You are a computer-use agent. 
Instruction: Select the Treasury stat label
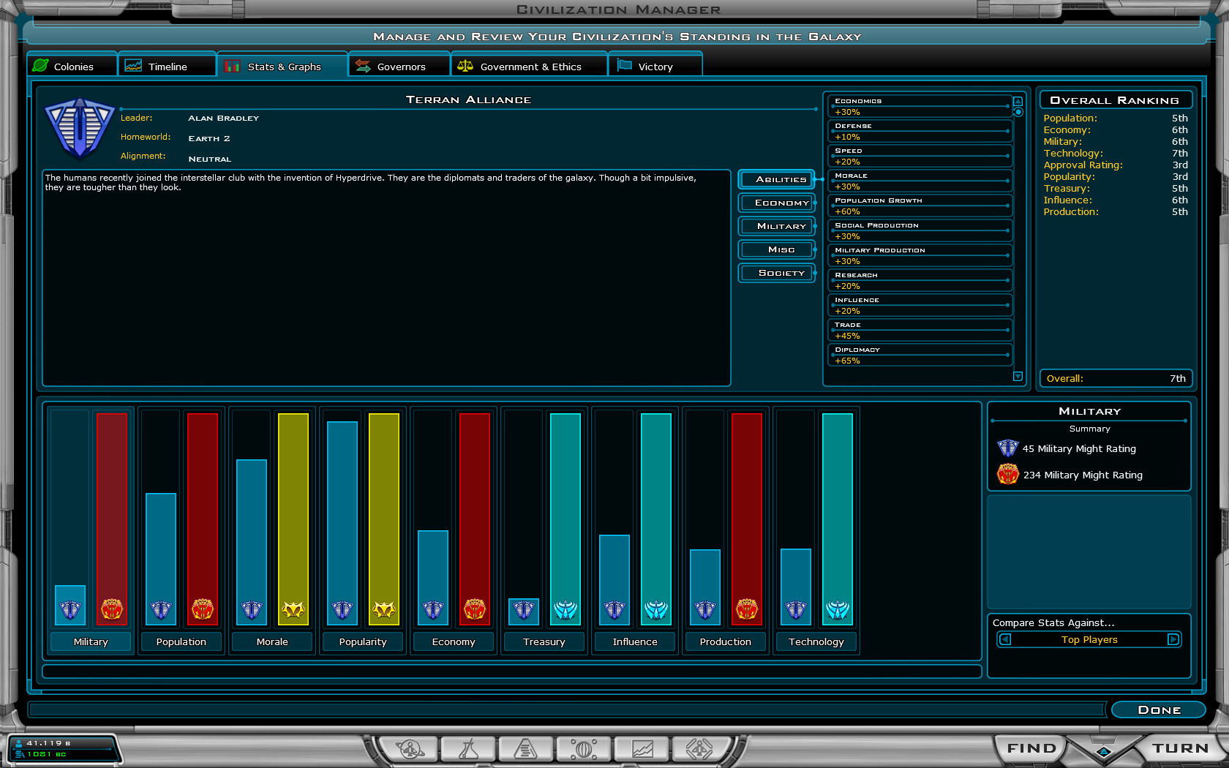pos(544,641)
